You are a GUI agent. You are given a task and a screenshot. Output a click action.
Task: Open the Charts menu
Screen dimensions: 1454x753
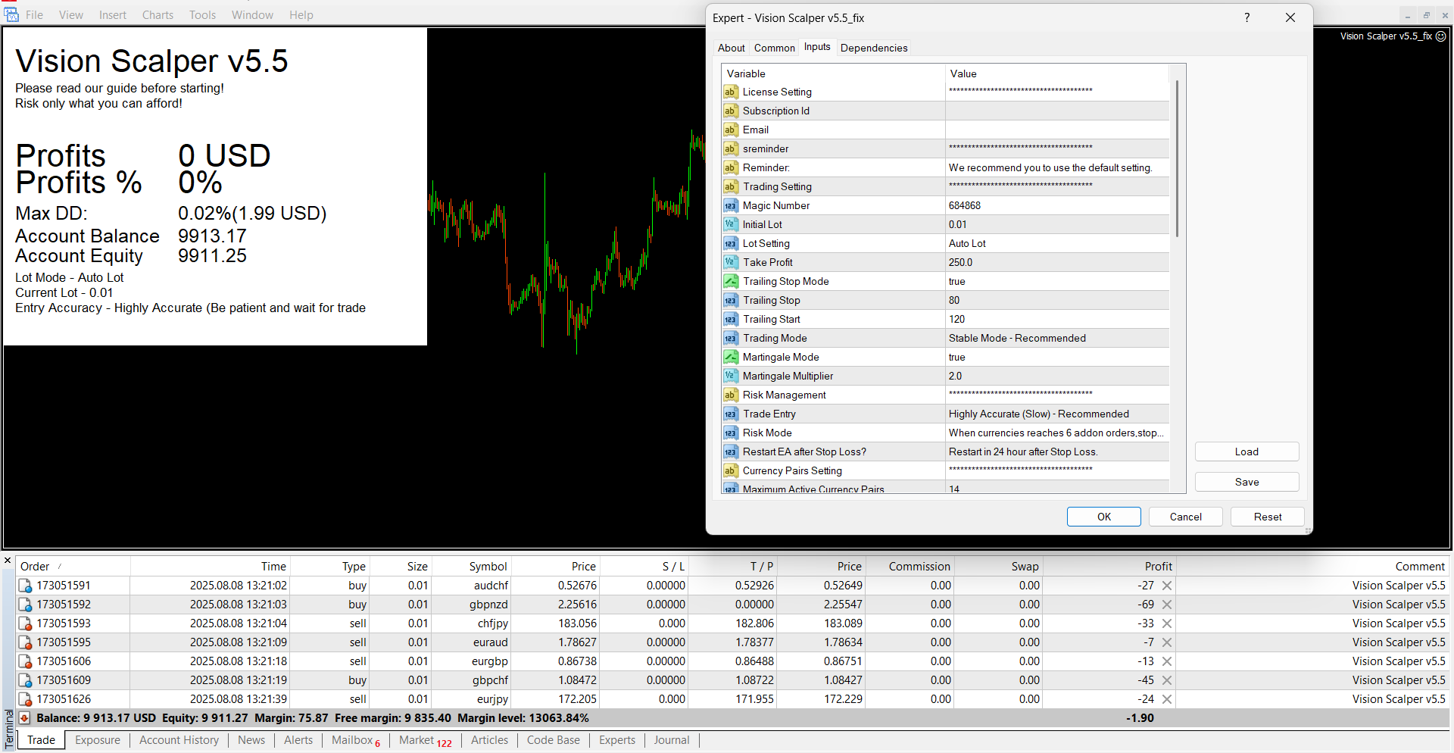click(158, 15)
